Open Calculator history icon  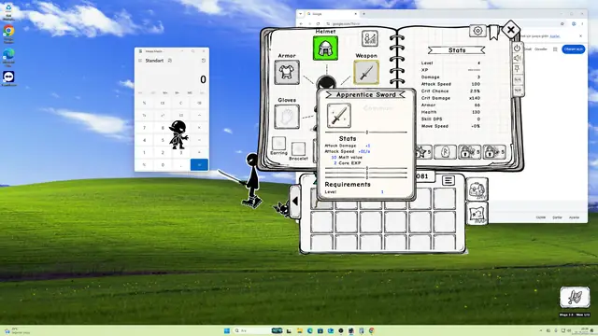pyautogui.click(x=204, y=61)
